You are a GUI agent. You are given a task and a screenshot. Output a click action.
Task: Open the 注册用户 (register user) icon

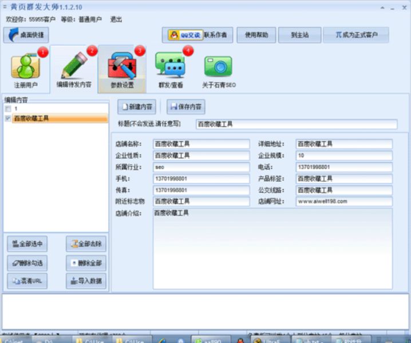point(26,67)
